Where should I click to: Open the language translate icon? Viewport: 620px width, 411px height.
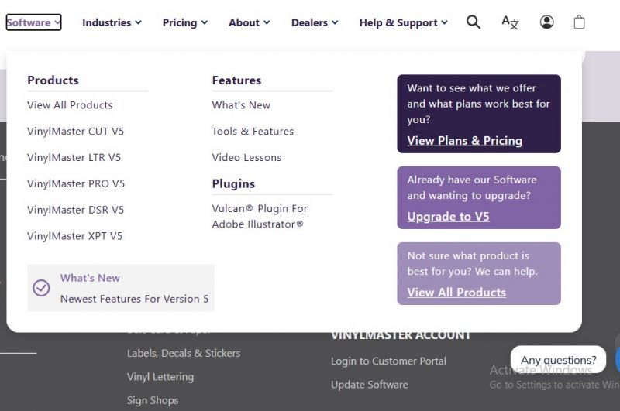[510, 22]
